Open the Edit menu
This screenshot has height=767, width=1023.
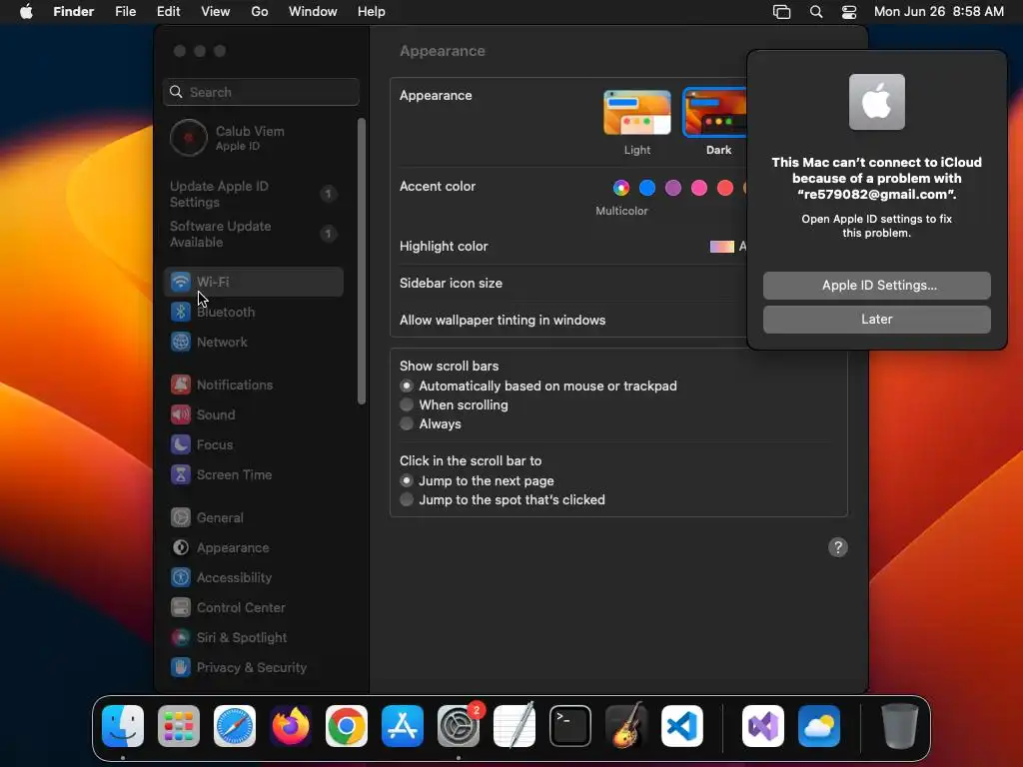(x=168, y=12)
